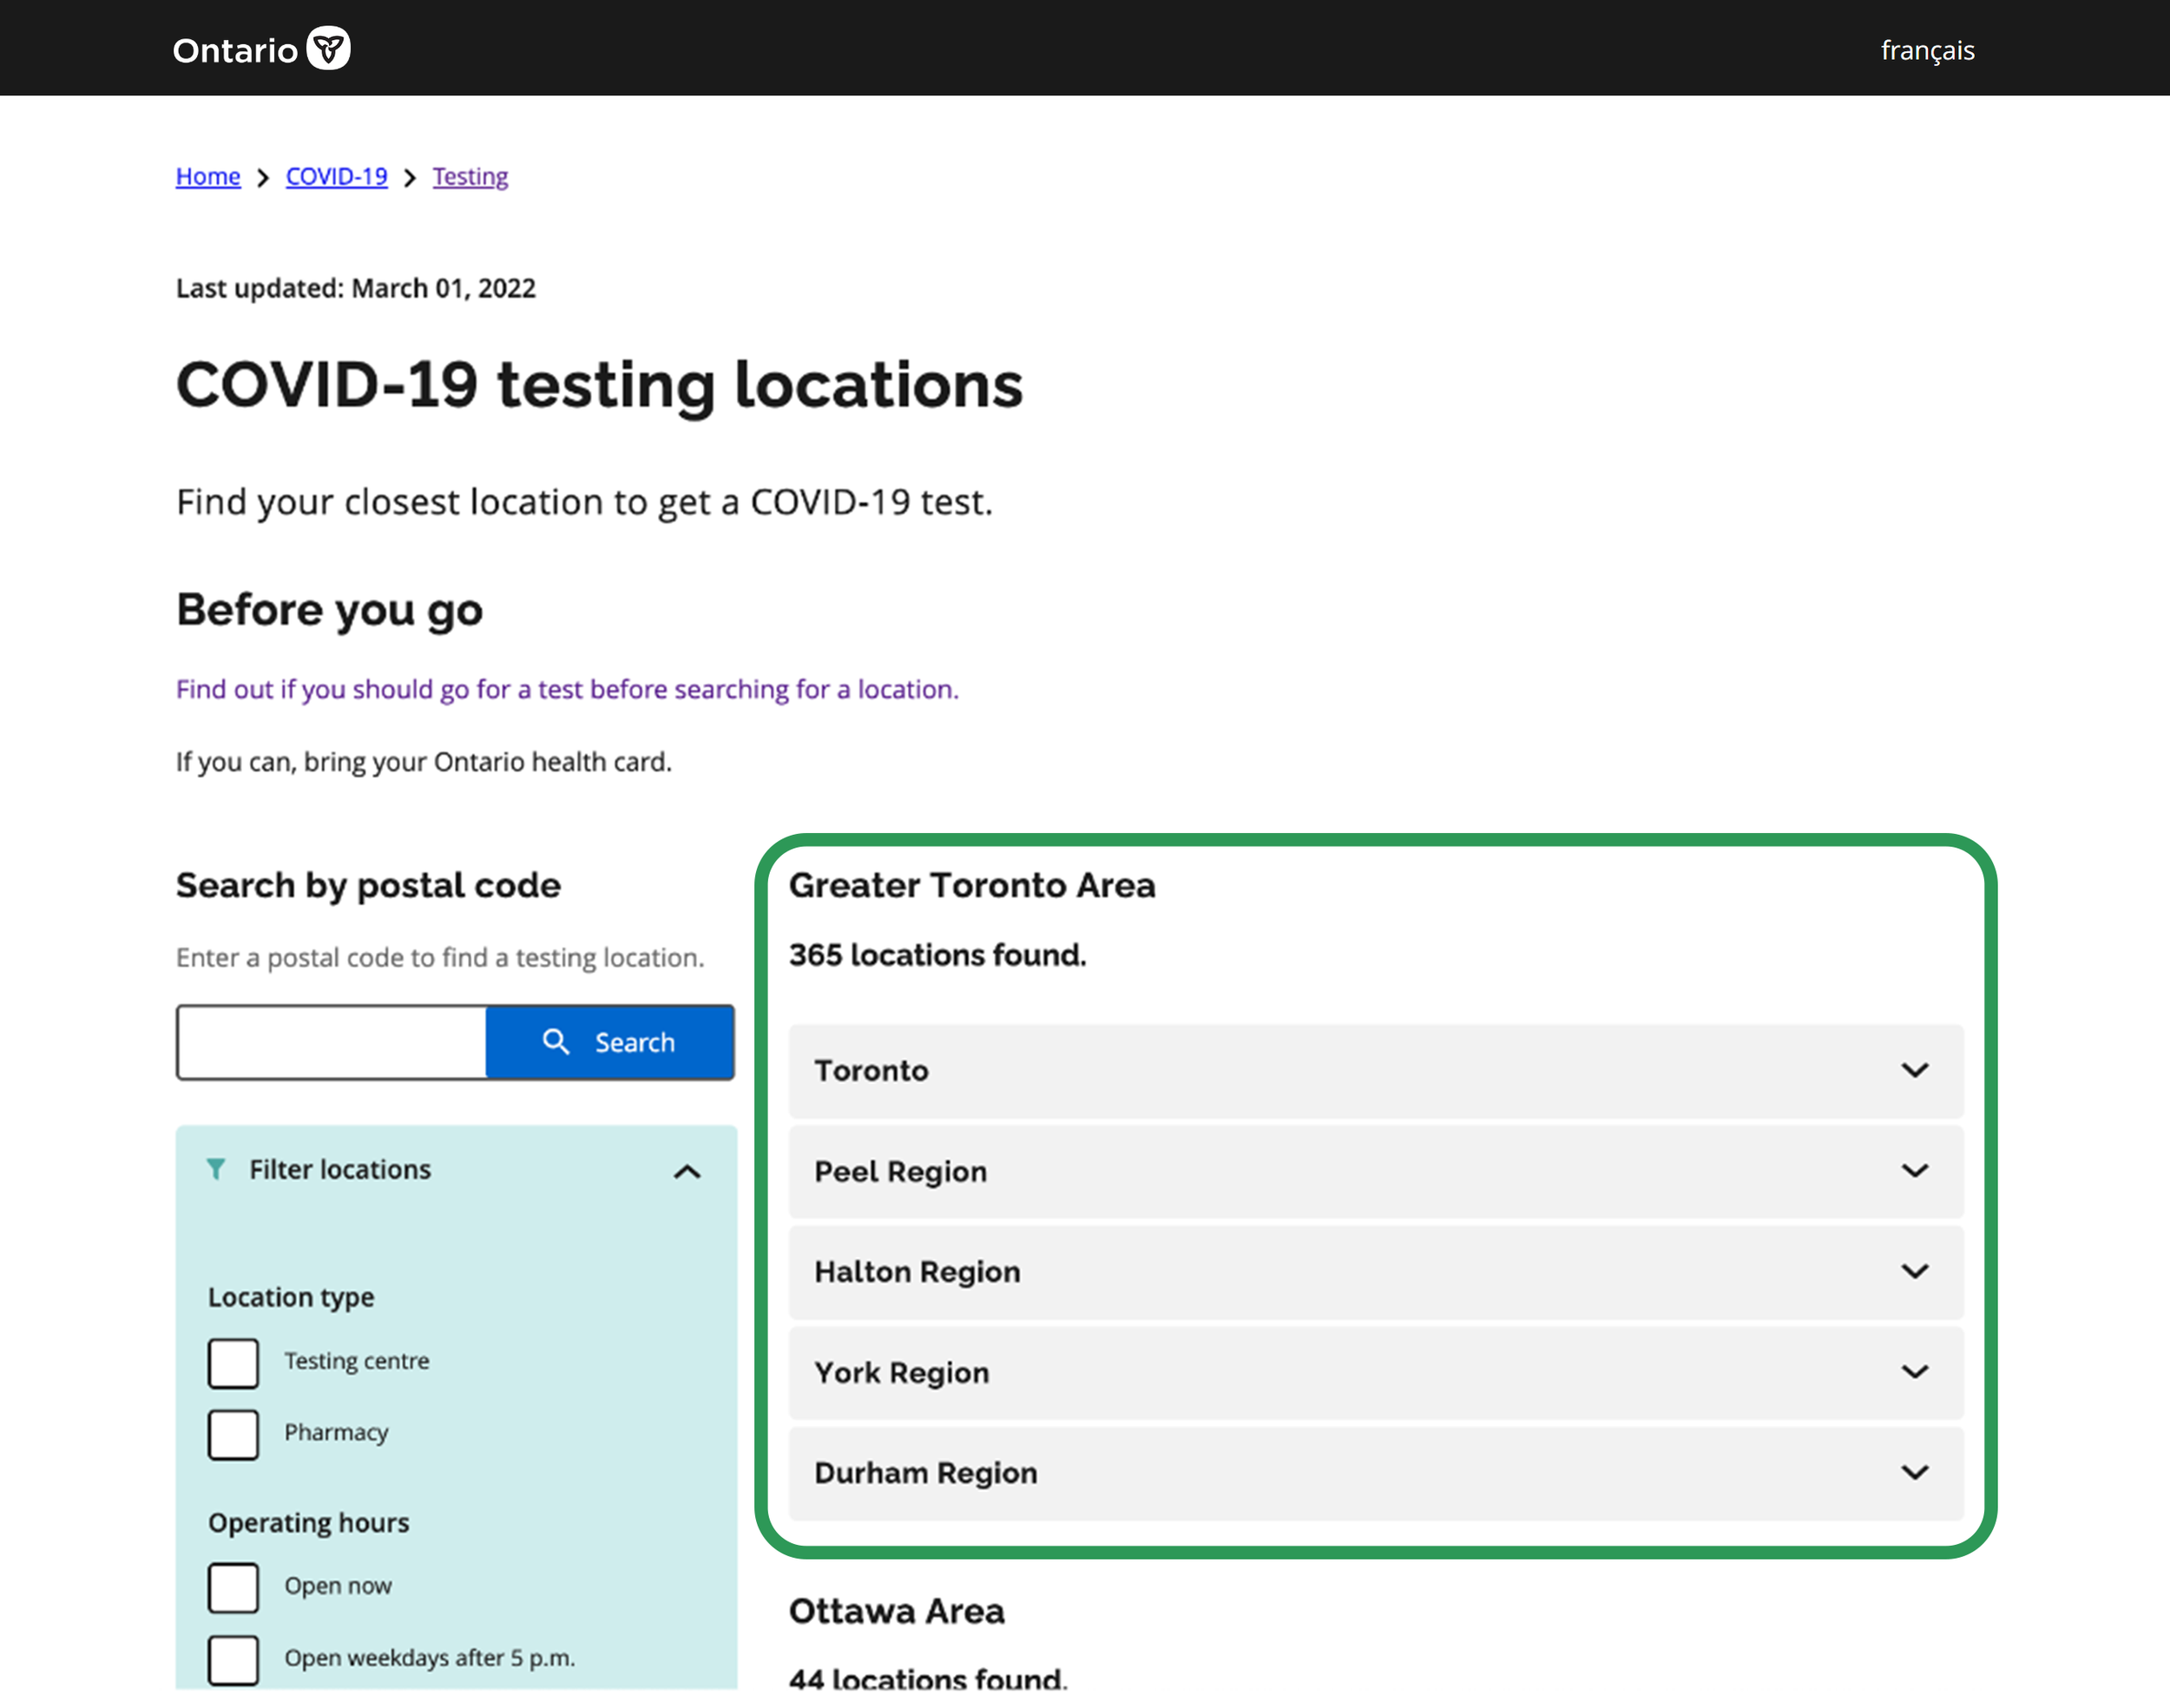Click the magnifier icon in Search button

[x=556, y=1042]
